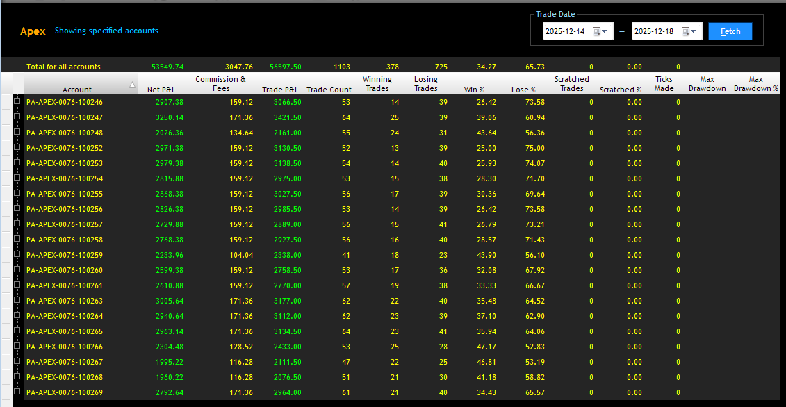
Task: Click Commission & Fees value 134.64
Action: click(x=241, y=133)
